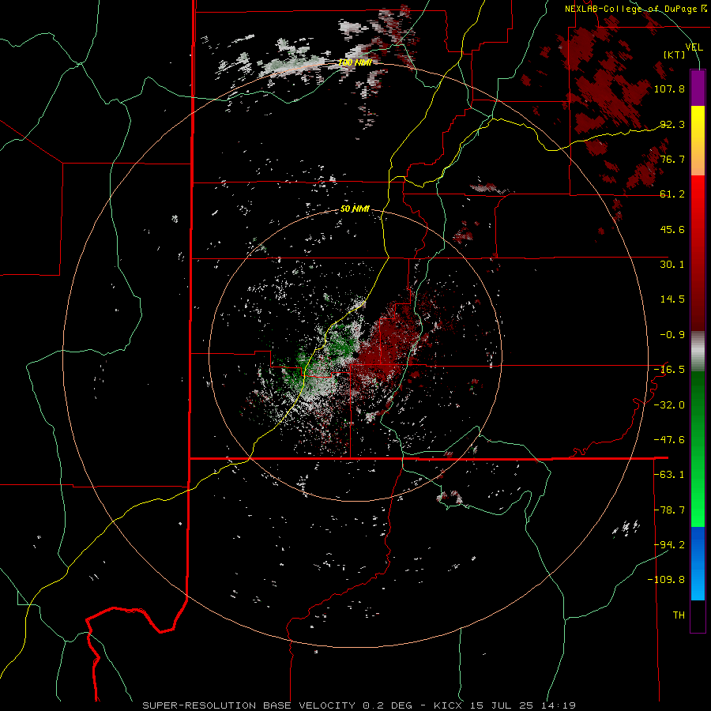The width and height of the screenshot is (711, 711).
Task: Click the -78.7 legend value
Action: pos(669,510)
